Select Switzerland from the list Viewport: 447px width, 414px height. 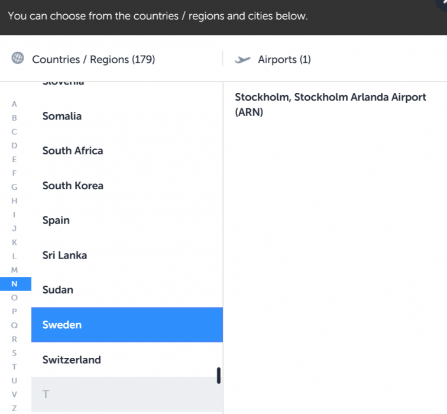coord(72,360)
